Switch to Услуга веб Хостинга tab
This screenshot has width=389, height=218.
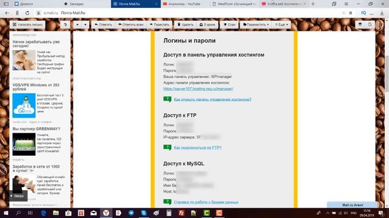pyautogui.click(x=284, y=4)
